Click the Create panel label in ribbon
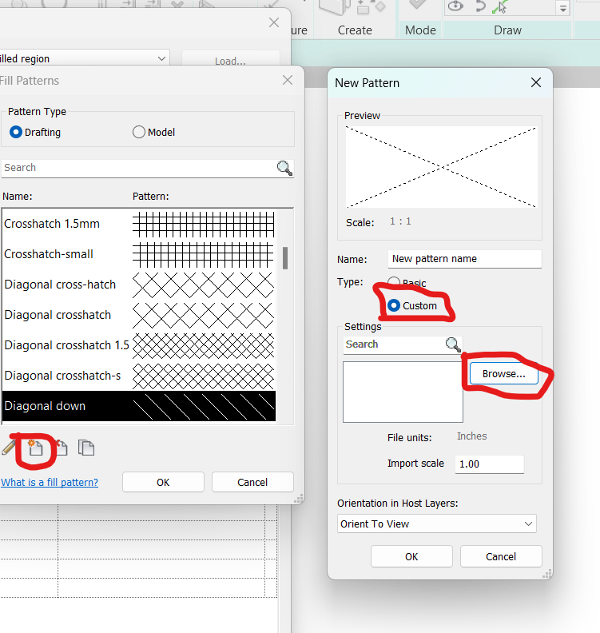Viewport: 600px width, 633px height. click(x=355, y=30)
